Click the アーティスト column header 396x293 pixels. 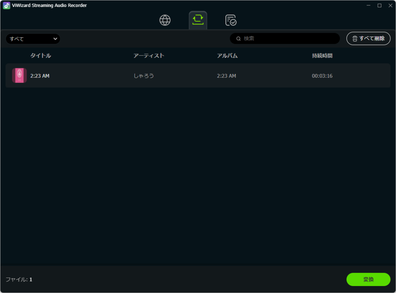tap(149, 56)
